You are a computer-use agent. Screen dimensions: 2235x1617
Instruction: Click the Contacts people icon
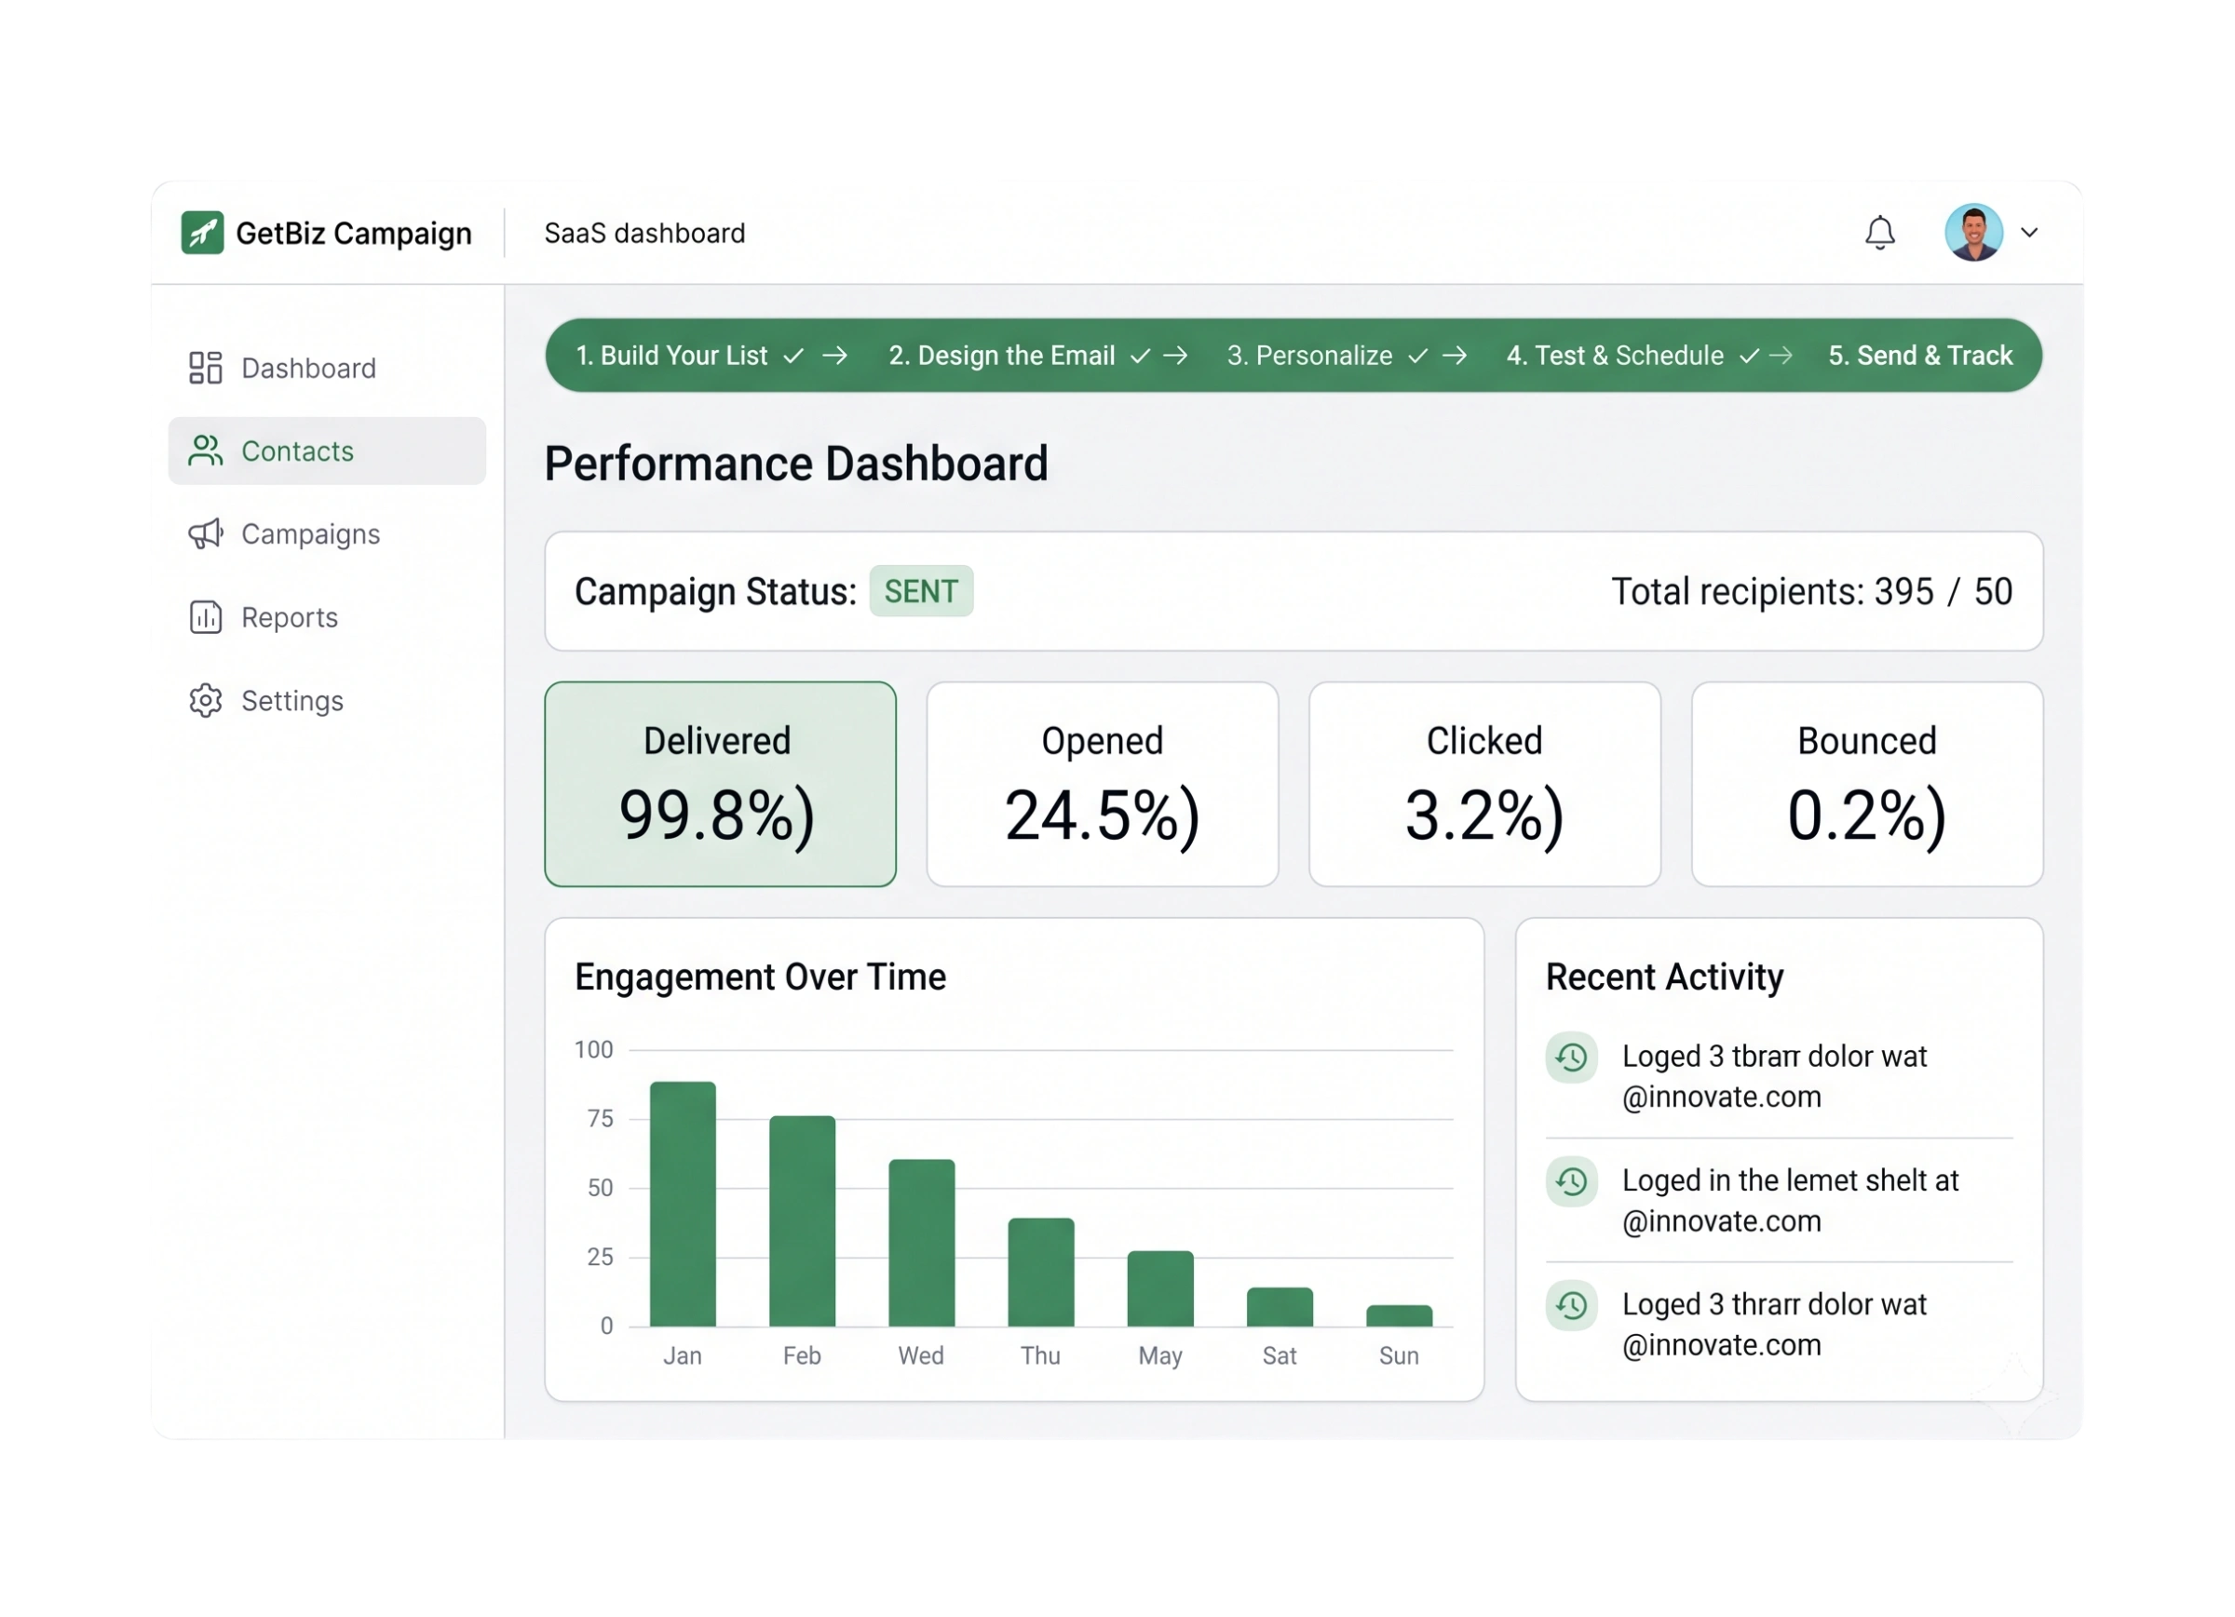(205, 451)
